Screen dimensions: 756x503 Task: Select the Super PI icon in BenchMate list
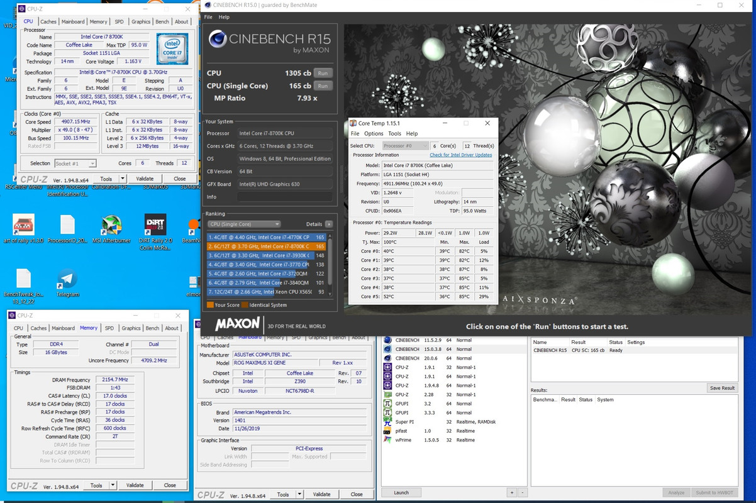[387, 422]
